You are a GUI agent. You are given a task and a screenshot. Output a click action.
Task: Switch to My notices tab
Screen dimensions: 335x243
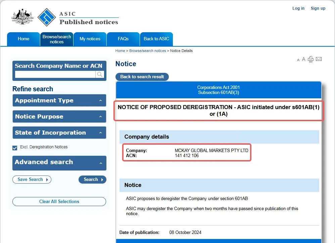90,39
